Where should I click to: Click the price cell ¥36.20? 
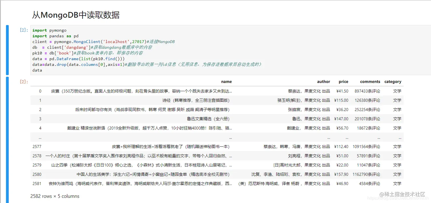tap(342, 109)
